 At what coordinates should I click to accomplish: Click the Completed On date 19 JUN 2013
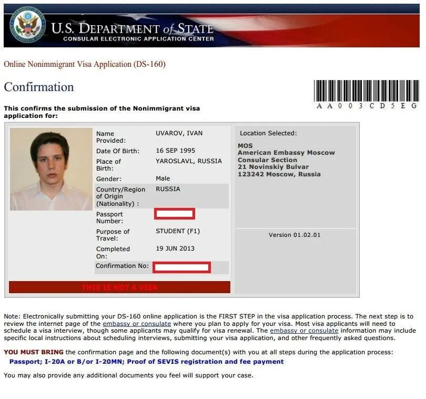tap(175, 248)
